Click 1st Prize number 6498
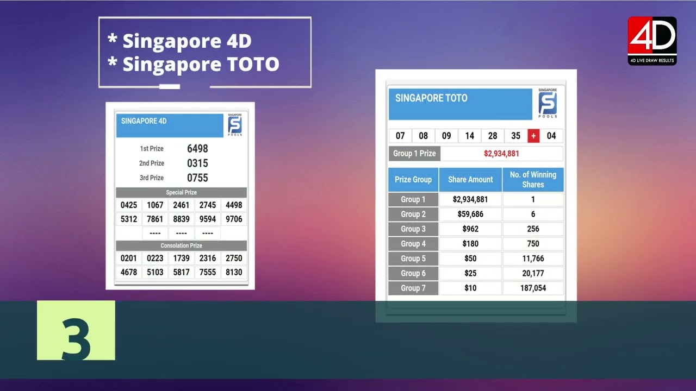The image size is (696, 391). (197, 149)
